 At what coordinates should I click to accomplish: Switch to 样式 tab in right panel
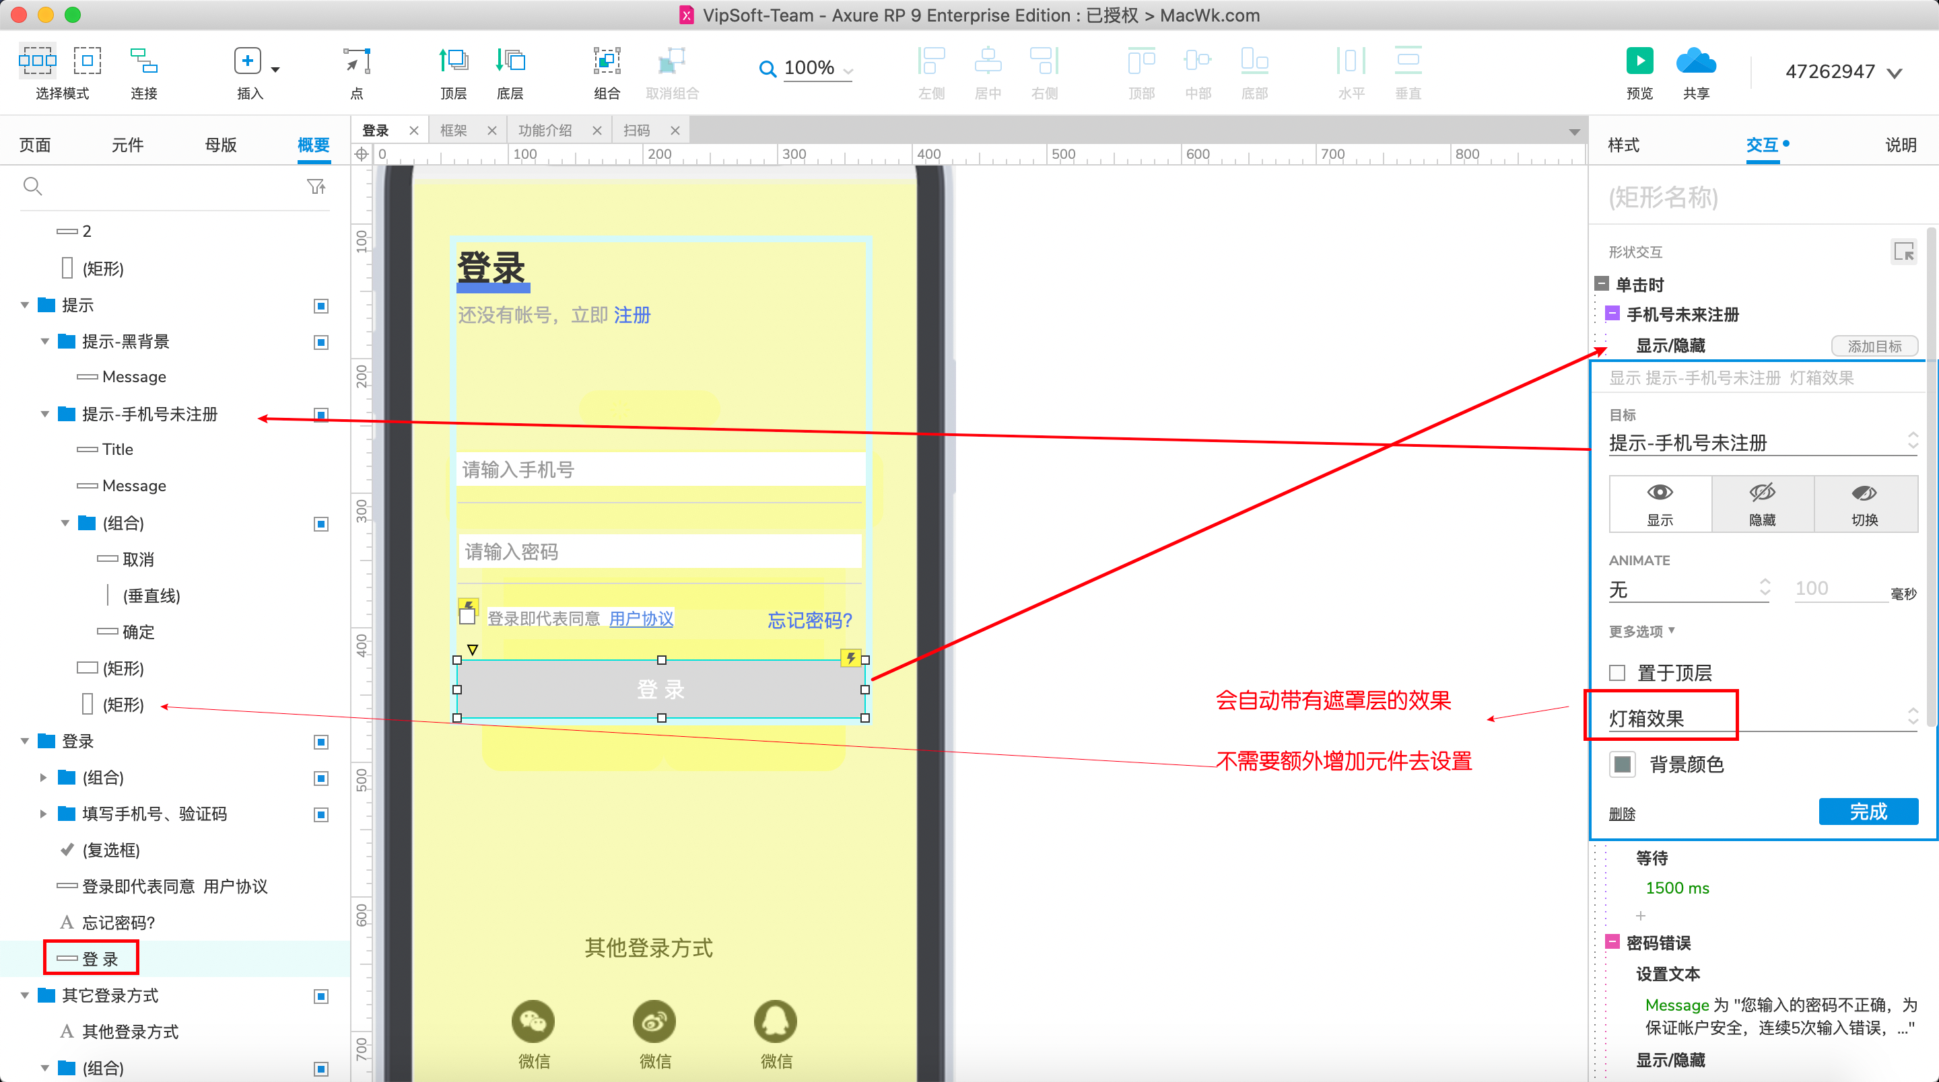click(1626, 145)
